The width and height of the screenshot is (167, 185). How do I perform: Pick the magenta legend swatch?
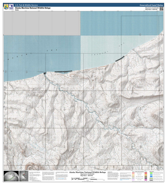point(146,180)
